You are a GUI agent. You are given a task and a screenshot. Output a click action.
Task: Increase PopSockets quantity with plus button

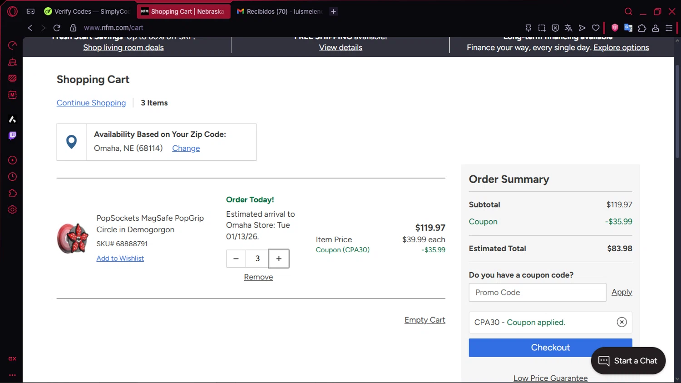279,259
